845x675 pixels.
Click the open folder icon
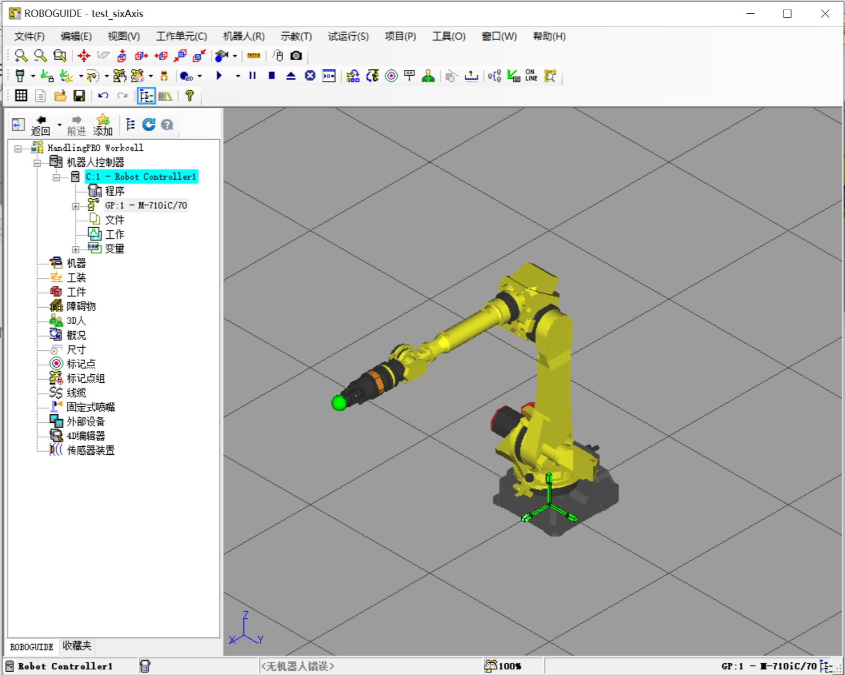[x=60, y=96]
